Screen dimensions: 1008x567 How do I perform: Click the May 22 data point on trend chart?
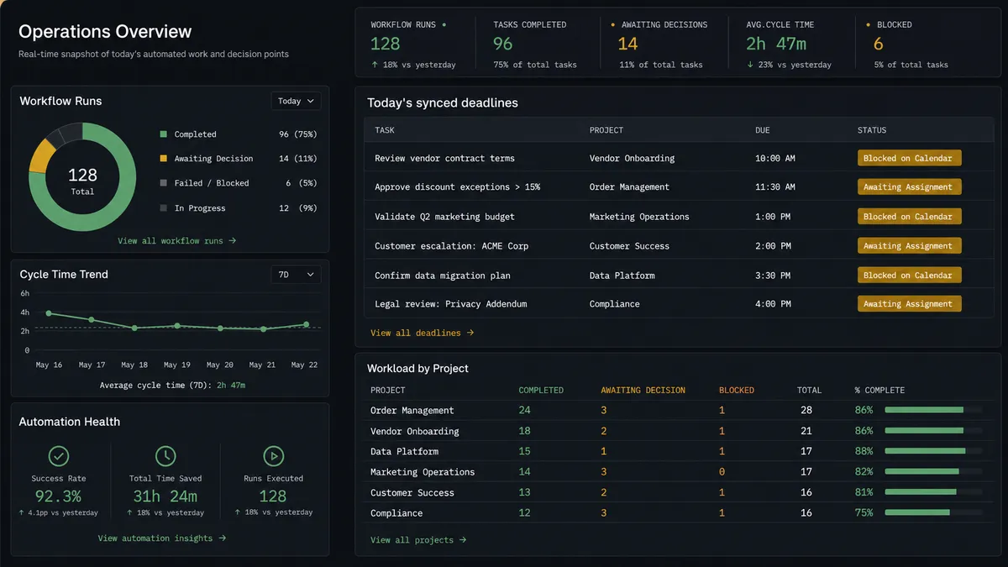[306, 324]
